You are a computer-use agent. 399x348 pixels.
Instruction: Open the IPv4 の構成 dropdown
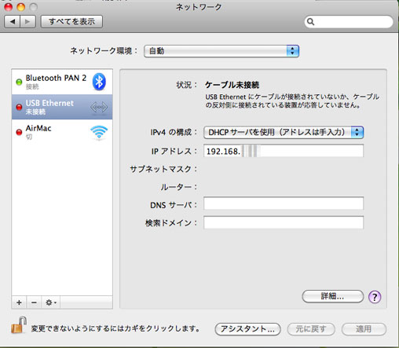click(284, 132)
